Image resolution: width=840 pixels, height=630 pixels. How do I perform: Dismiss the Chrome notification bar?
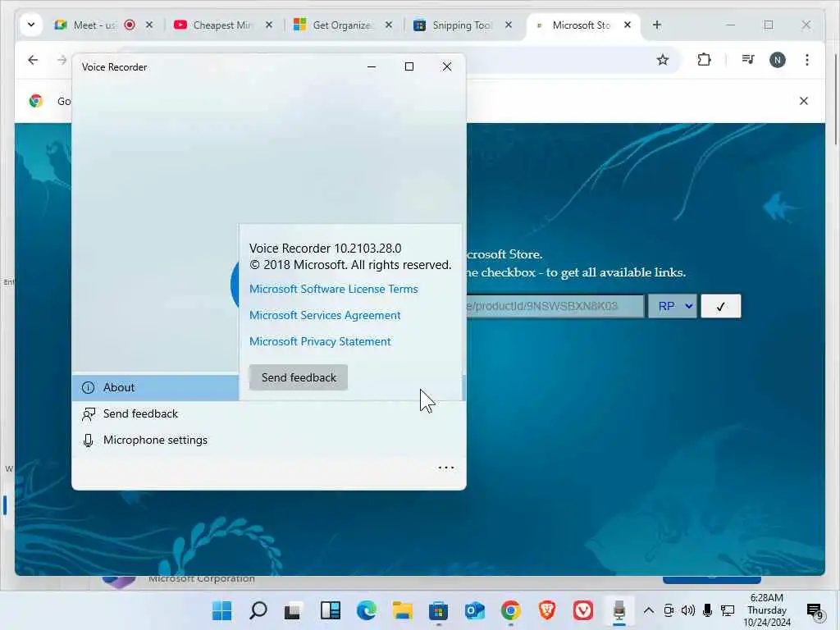[x=804, y=101]
